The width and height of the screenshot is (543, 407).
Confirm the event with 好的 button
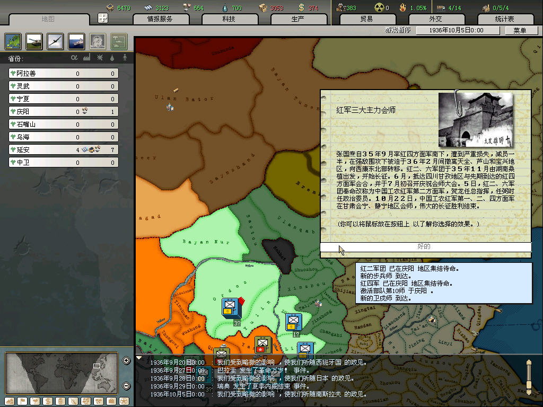tap(425, 247)
